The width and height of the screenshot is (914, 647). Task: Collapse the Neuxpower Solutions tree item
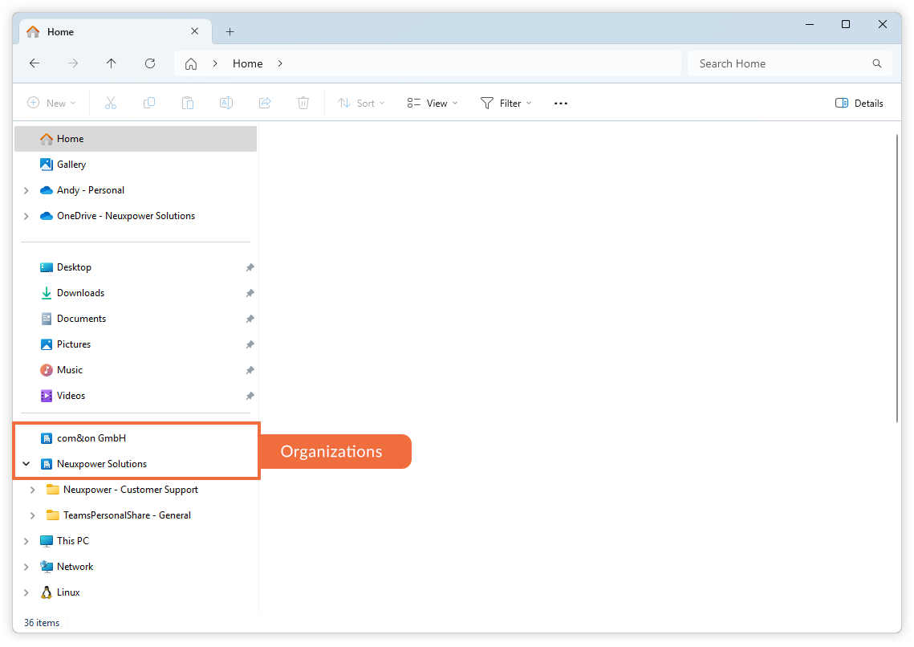tap(26, 463)
